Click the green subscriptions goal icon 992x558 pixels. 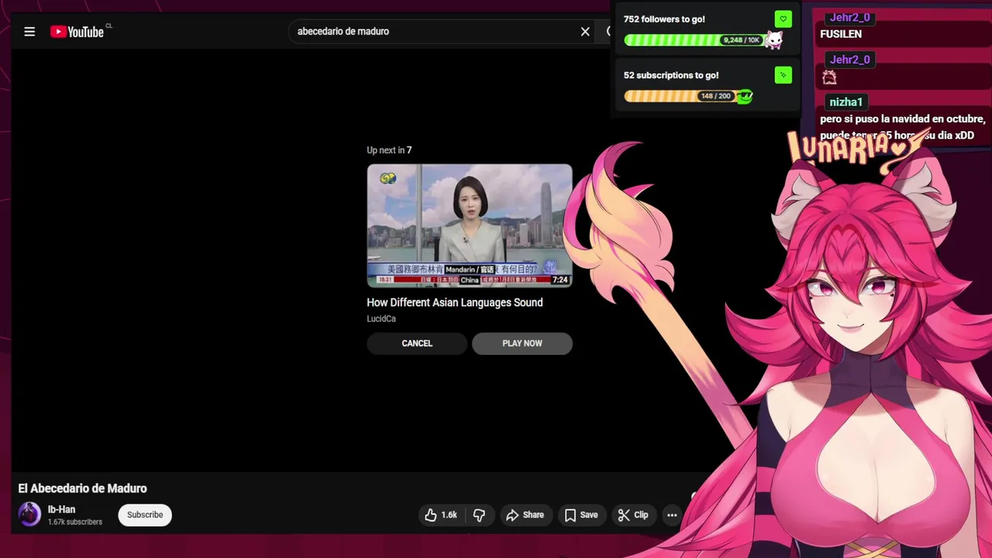783,75
